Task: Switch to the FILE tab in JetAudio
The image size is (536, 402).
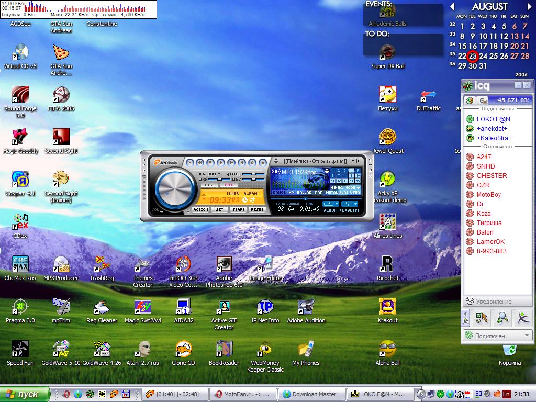Action: [229, 185]
